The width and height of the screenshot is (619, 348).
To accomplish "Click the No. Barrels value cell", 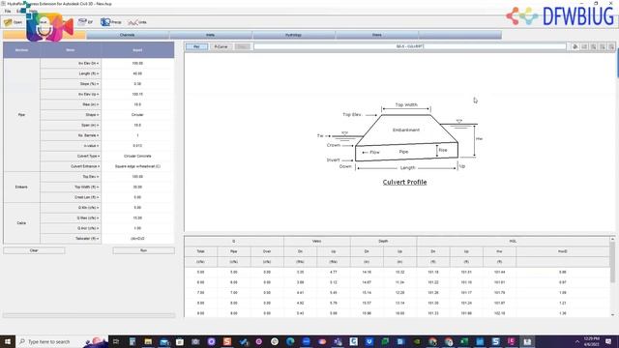I will (x=137, y=135).
